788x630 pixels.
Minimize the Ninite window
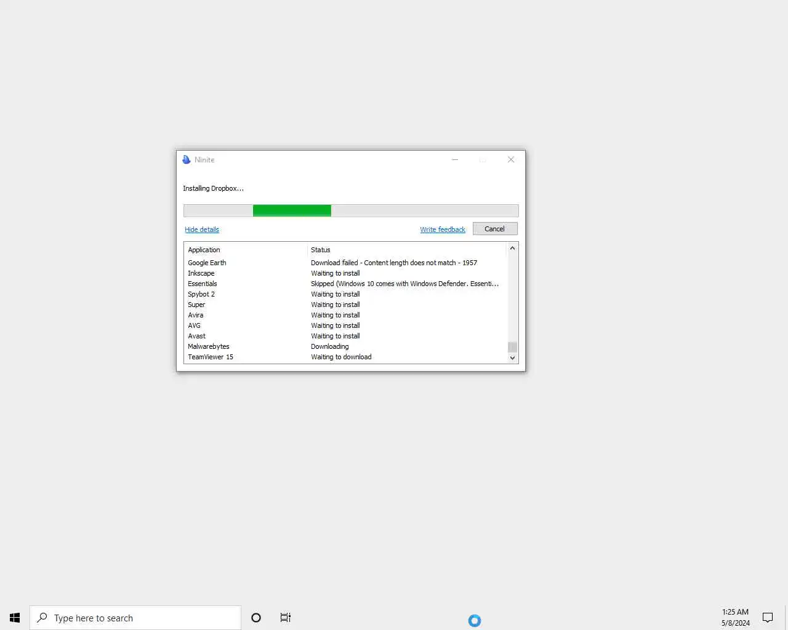pos(455,159)
